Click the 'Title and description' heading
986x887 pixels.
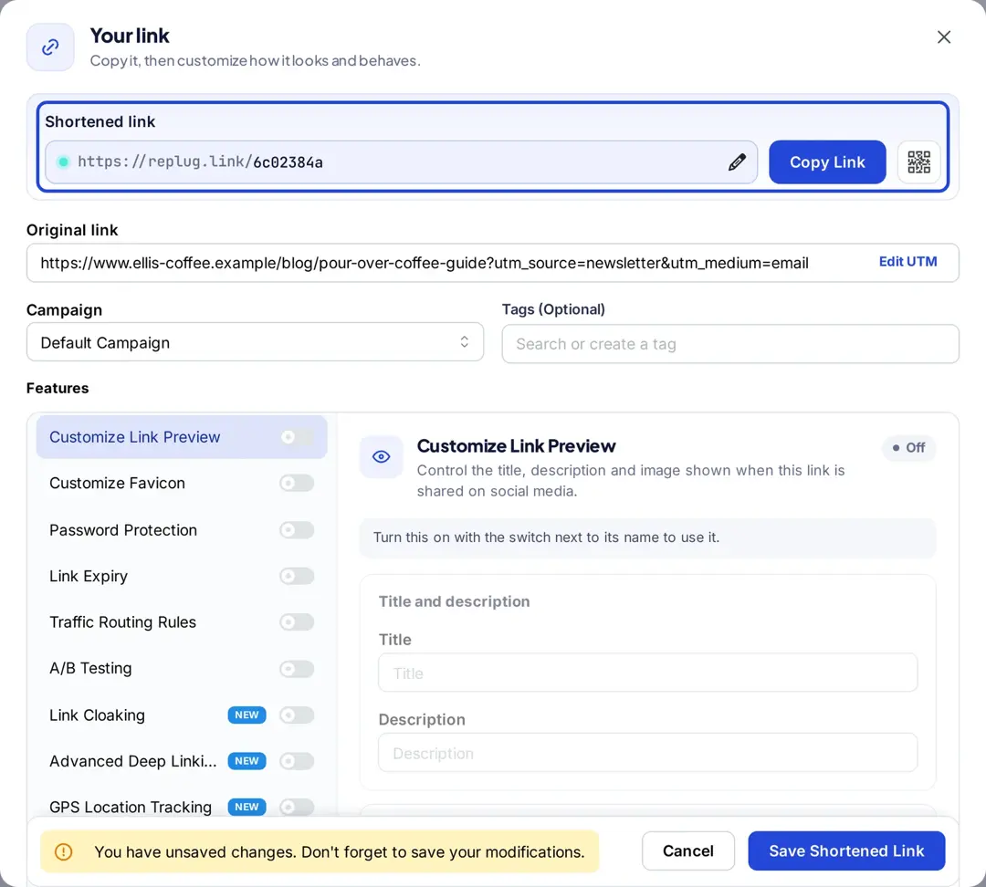tap(454, 601)
